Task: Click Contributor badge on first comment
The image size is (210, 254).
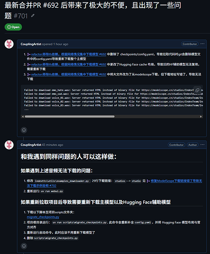Action: point(190,44)
